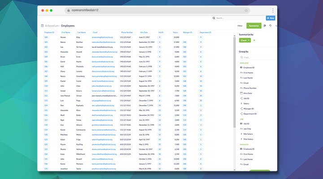This screenshot has width=323, height=179.
Task: Open the Hire Date column header menu
Action: pyautogui.click(x=144, y=33)
